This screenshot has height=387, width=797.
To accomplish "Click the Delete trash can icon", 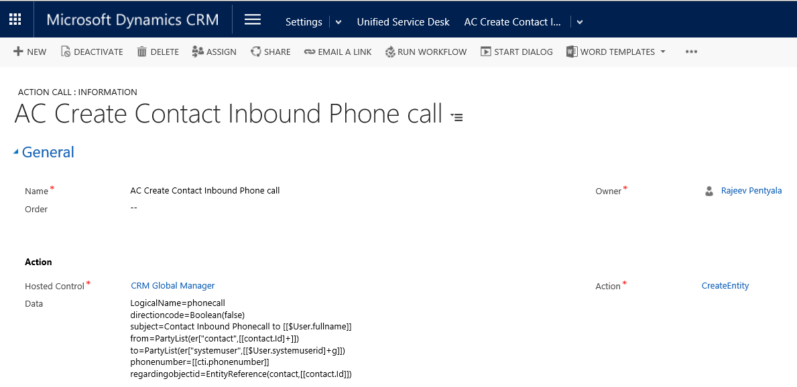I will pos(141,52).
